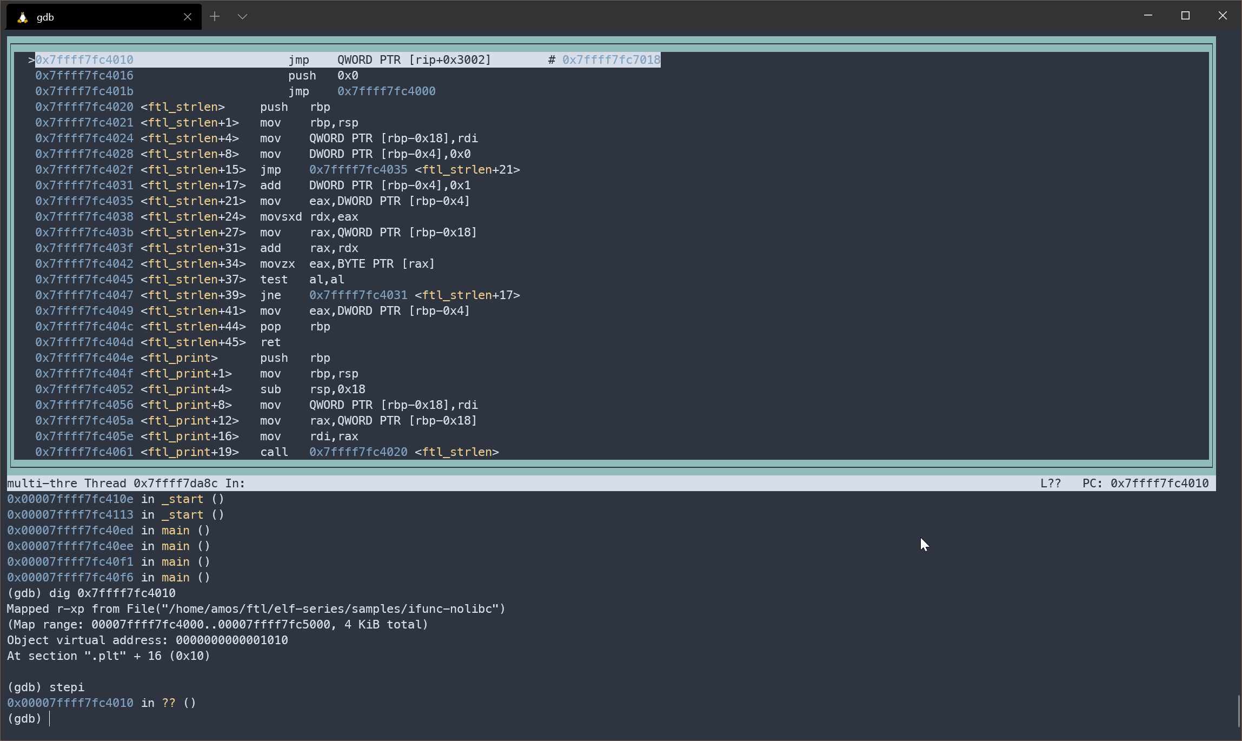Image resolution: width=1242 pixels, height=741 pixels.
Task: Click the terminal scrollbar thumb
Action: (1238, 711)
